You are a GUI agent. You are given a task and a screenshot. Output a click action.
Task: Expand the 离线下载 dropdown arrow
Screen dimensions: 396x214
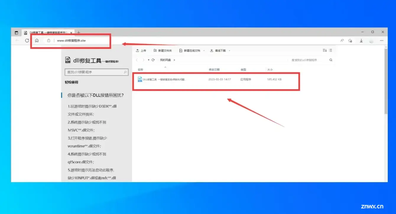[x=230, y=51]
